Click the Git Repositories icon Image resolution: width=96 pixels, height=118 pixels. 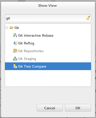15,51
